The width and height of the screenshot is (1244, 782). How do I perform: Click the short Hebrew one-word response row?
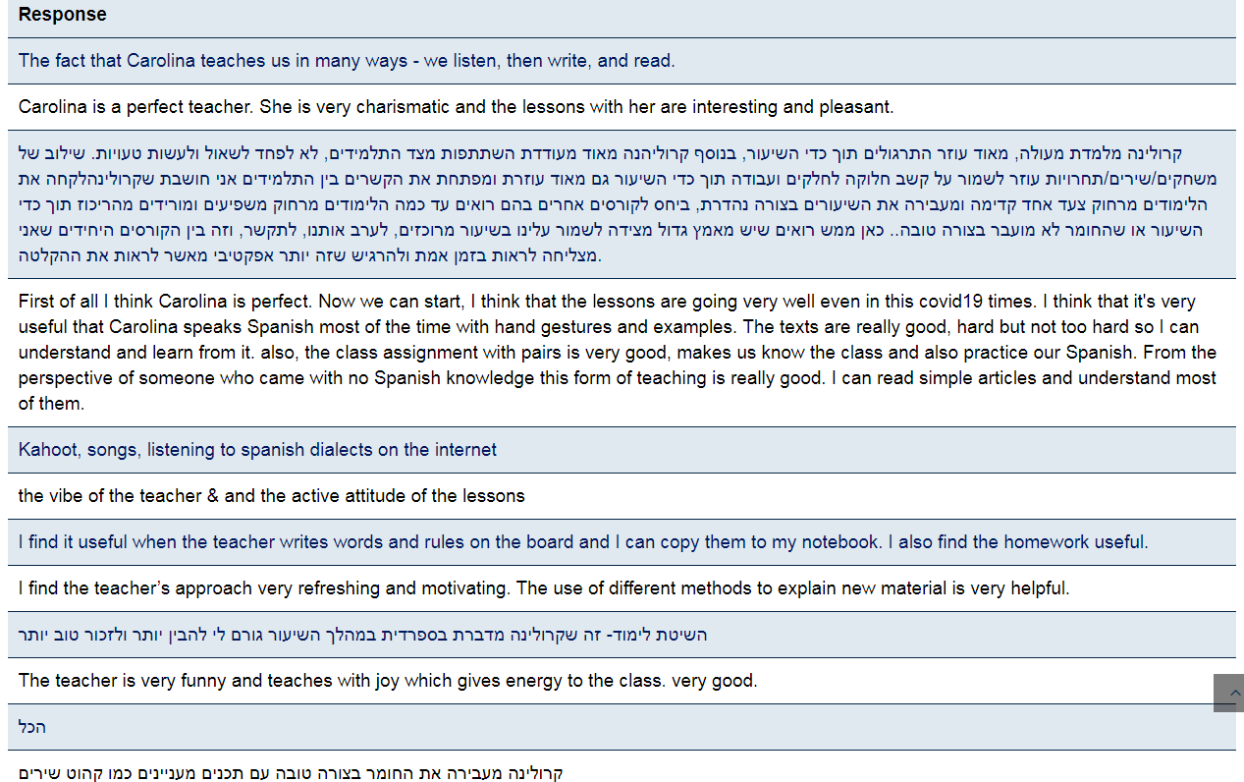(x=622, y=727)
